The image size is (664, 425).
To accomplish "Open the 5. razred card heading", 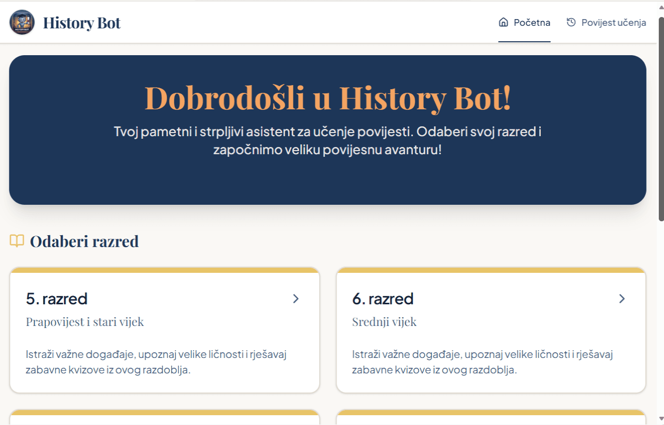I will click(x=57, y=299).
